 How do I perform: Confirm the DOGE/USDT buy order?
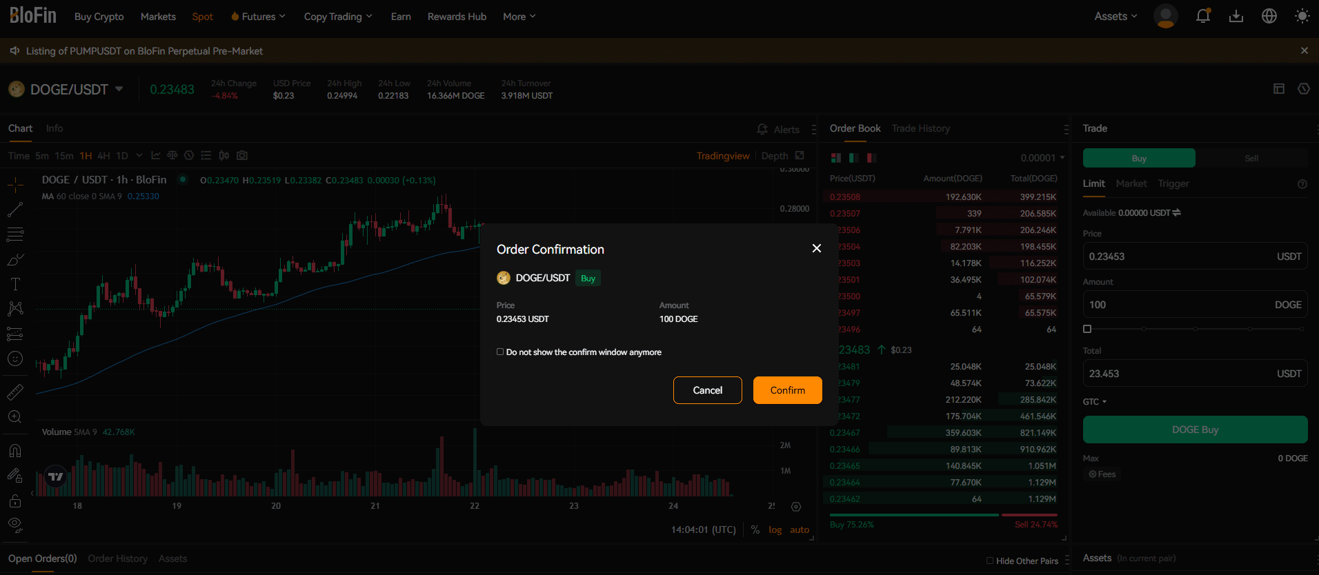[x=788, y=390]
